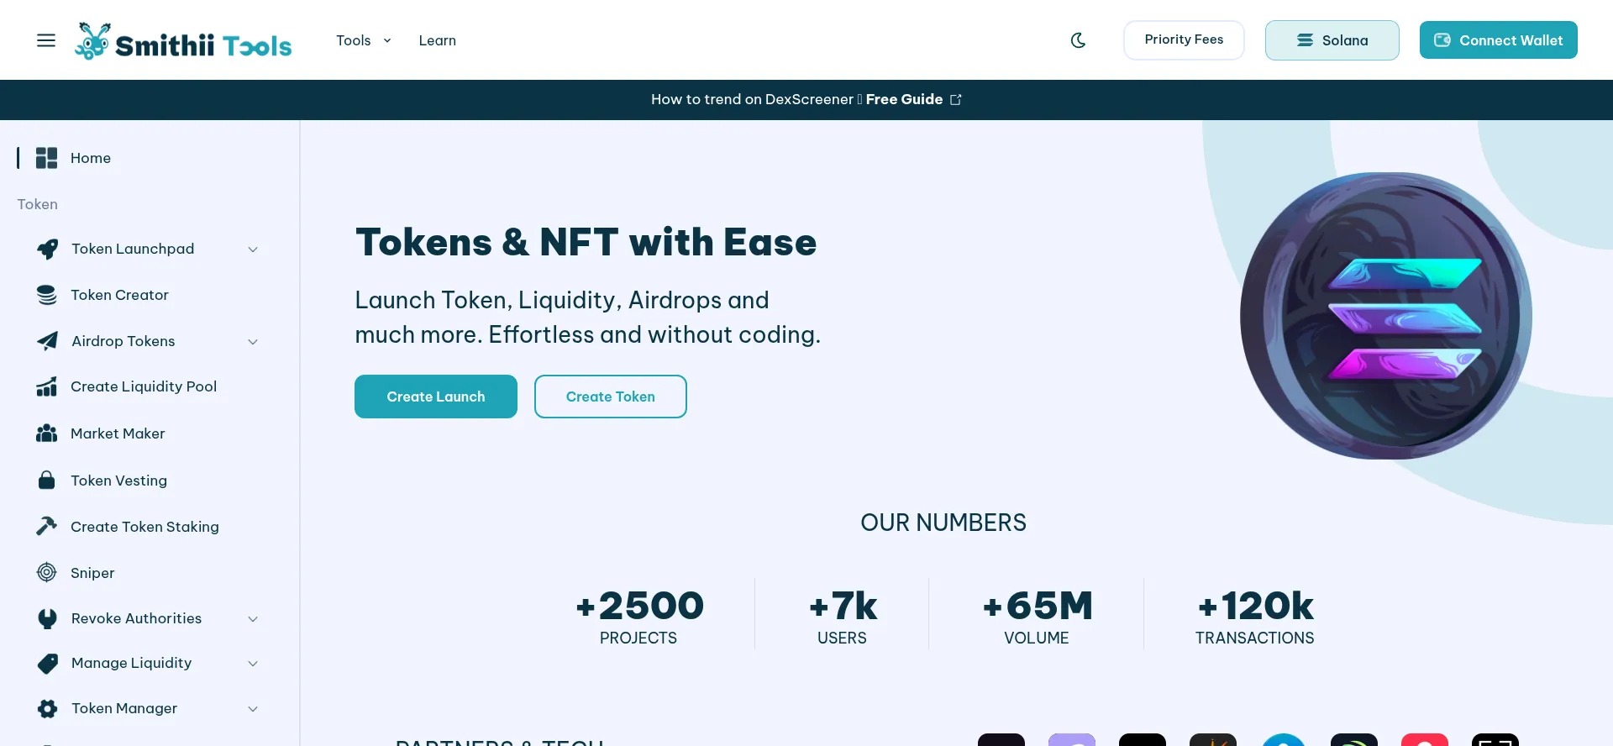This screenshot has width=1613, height=746.
Task: Expand the Token Manager chevron
Action: [x=253, y=709]
